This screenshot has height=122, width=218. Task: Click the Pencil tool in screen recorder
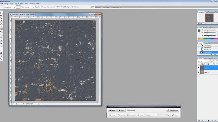click(x=112, y=115)
